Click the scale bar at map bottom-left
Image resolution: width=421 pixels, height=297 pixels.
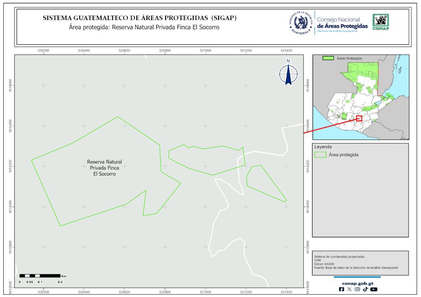(40, 275)
